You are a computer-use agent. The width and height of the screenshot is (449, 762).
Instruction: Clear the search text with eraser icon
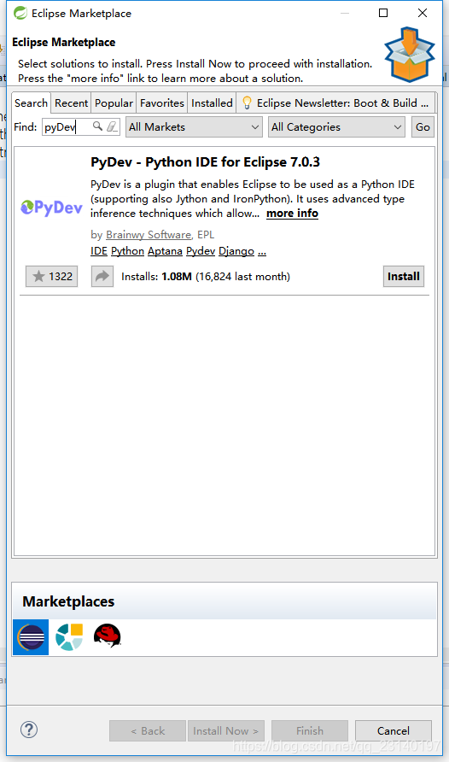click(112, 126)
